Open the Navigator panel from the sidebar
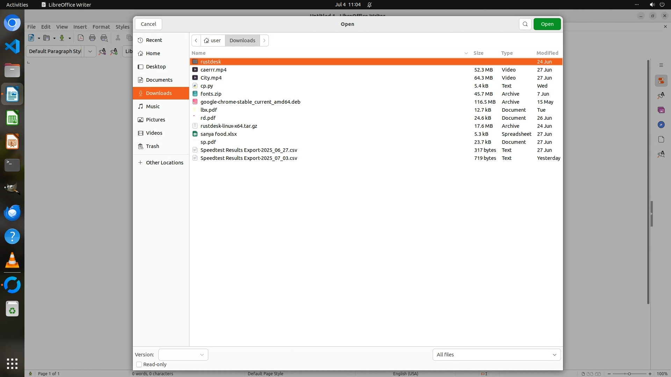Screen dimensions: 671x377 [x=661, y=125]
